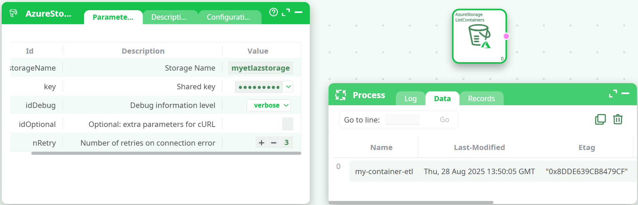The image size is (638, 205).
Task: Switch to the Description tab
Action: (x=169, y=17)
